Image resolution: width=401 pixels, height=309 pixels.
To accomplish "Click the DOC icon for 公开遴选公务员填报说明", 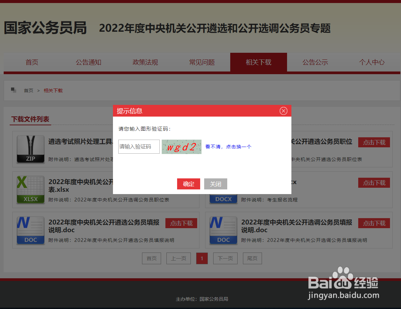I will point(31,230).
